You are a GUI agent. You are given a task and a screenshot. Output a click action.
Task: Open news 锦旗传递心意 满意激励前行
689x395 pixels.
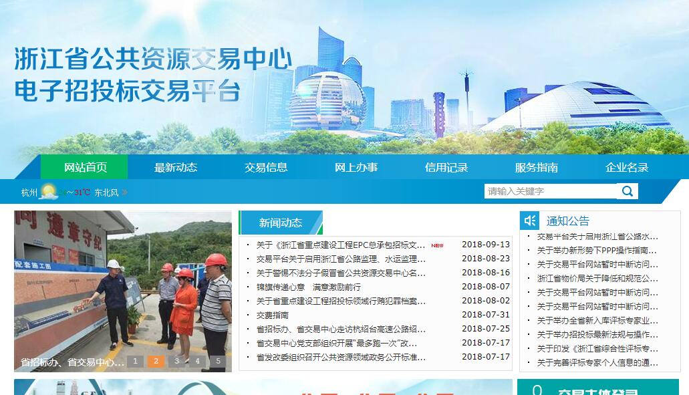[309, 287]
